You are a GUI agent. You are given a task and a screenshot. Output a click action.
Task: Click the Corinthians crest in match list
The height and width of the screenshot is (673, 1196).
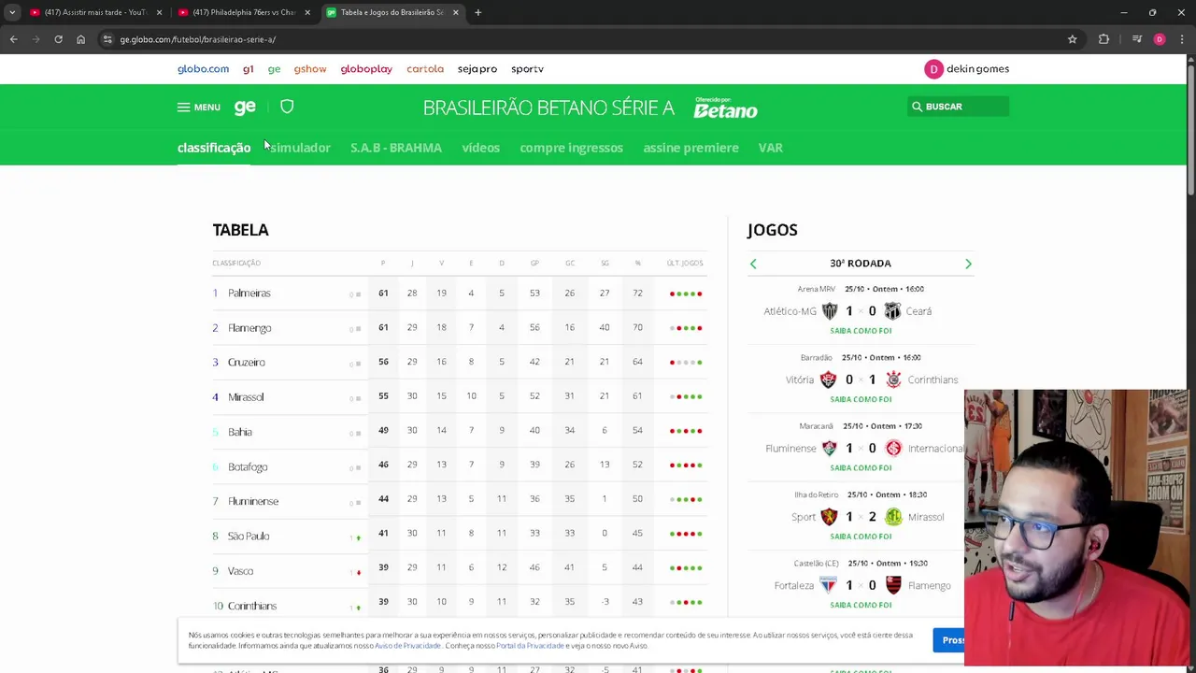893,379
